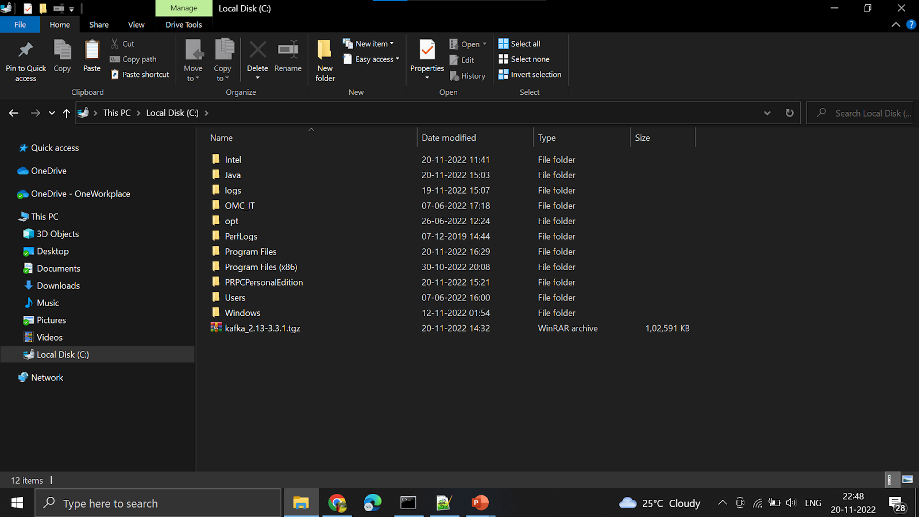Collapse the ribbon with chevron
The width and height of the screenshot is (919, 517).
[895, 25]
